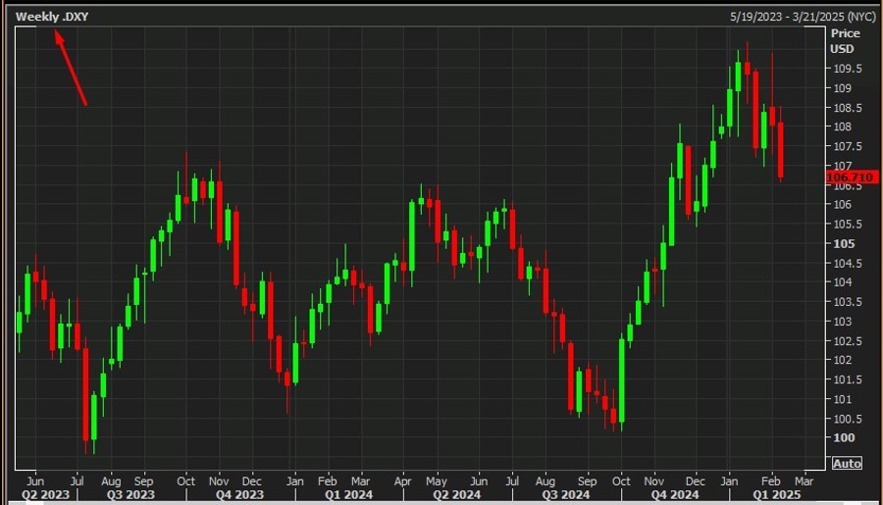Image resolution: width=883 pixels, height=505 pixels.
Task: Click the Q1 2025 quarter label
Action: click(777, 495)
